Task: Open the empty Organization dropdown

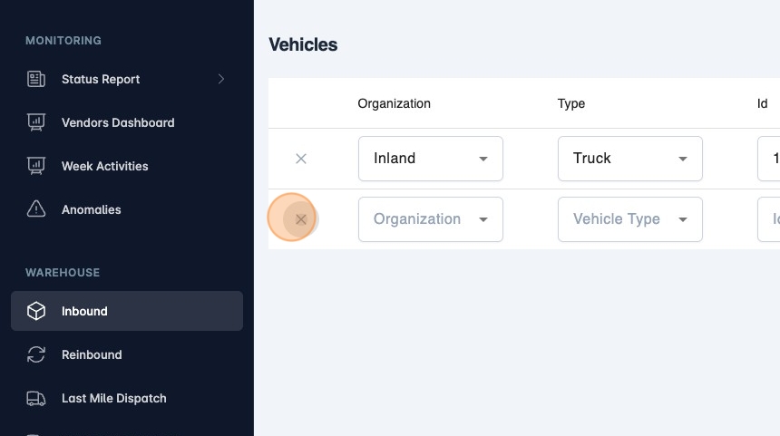Action: 430,219
